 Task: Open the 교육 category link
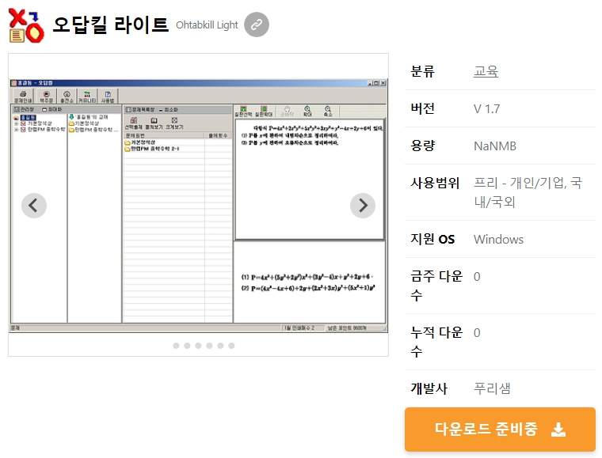pos(486,72)
